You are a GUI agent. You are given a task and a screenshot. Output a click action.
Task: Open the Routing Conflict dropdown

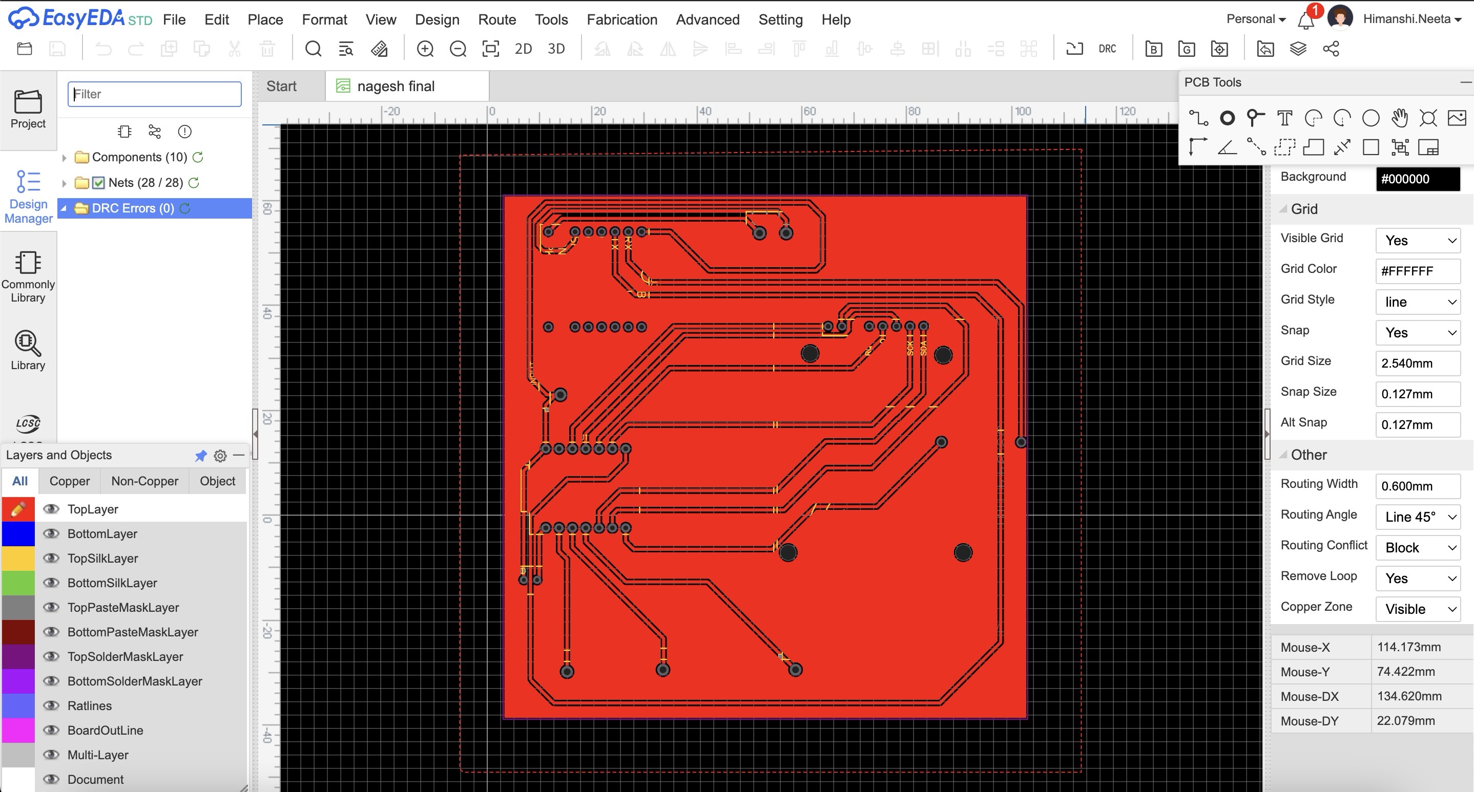coord(1418,548)
